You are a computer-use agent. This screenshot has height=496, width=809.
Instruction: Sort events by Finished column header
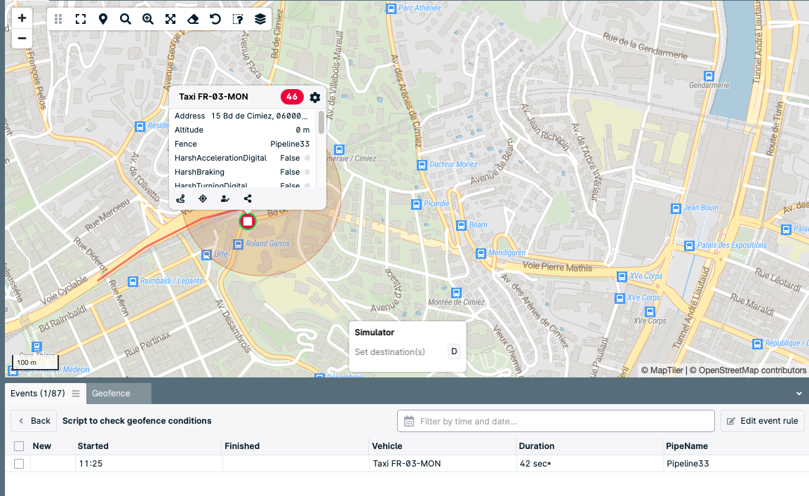coord(242,446)
